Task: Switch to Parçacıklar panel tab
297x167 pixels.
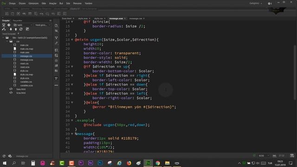Action: coord(18,20)
